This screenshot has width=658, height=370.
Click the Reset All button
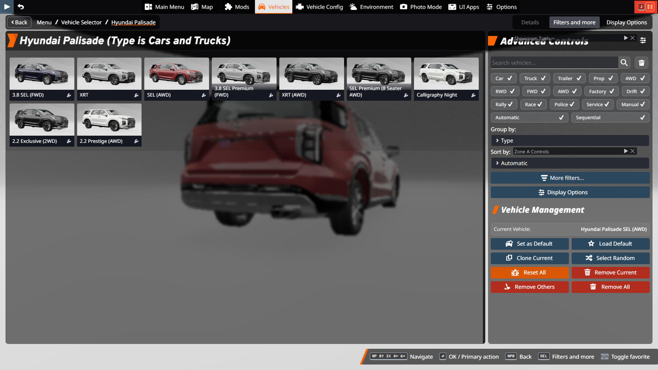[529, 272]
